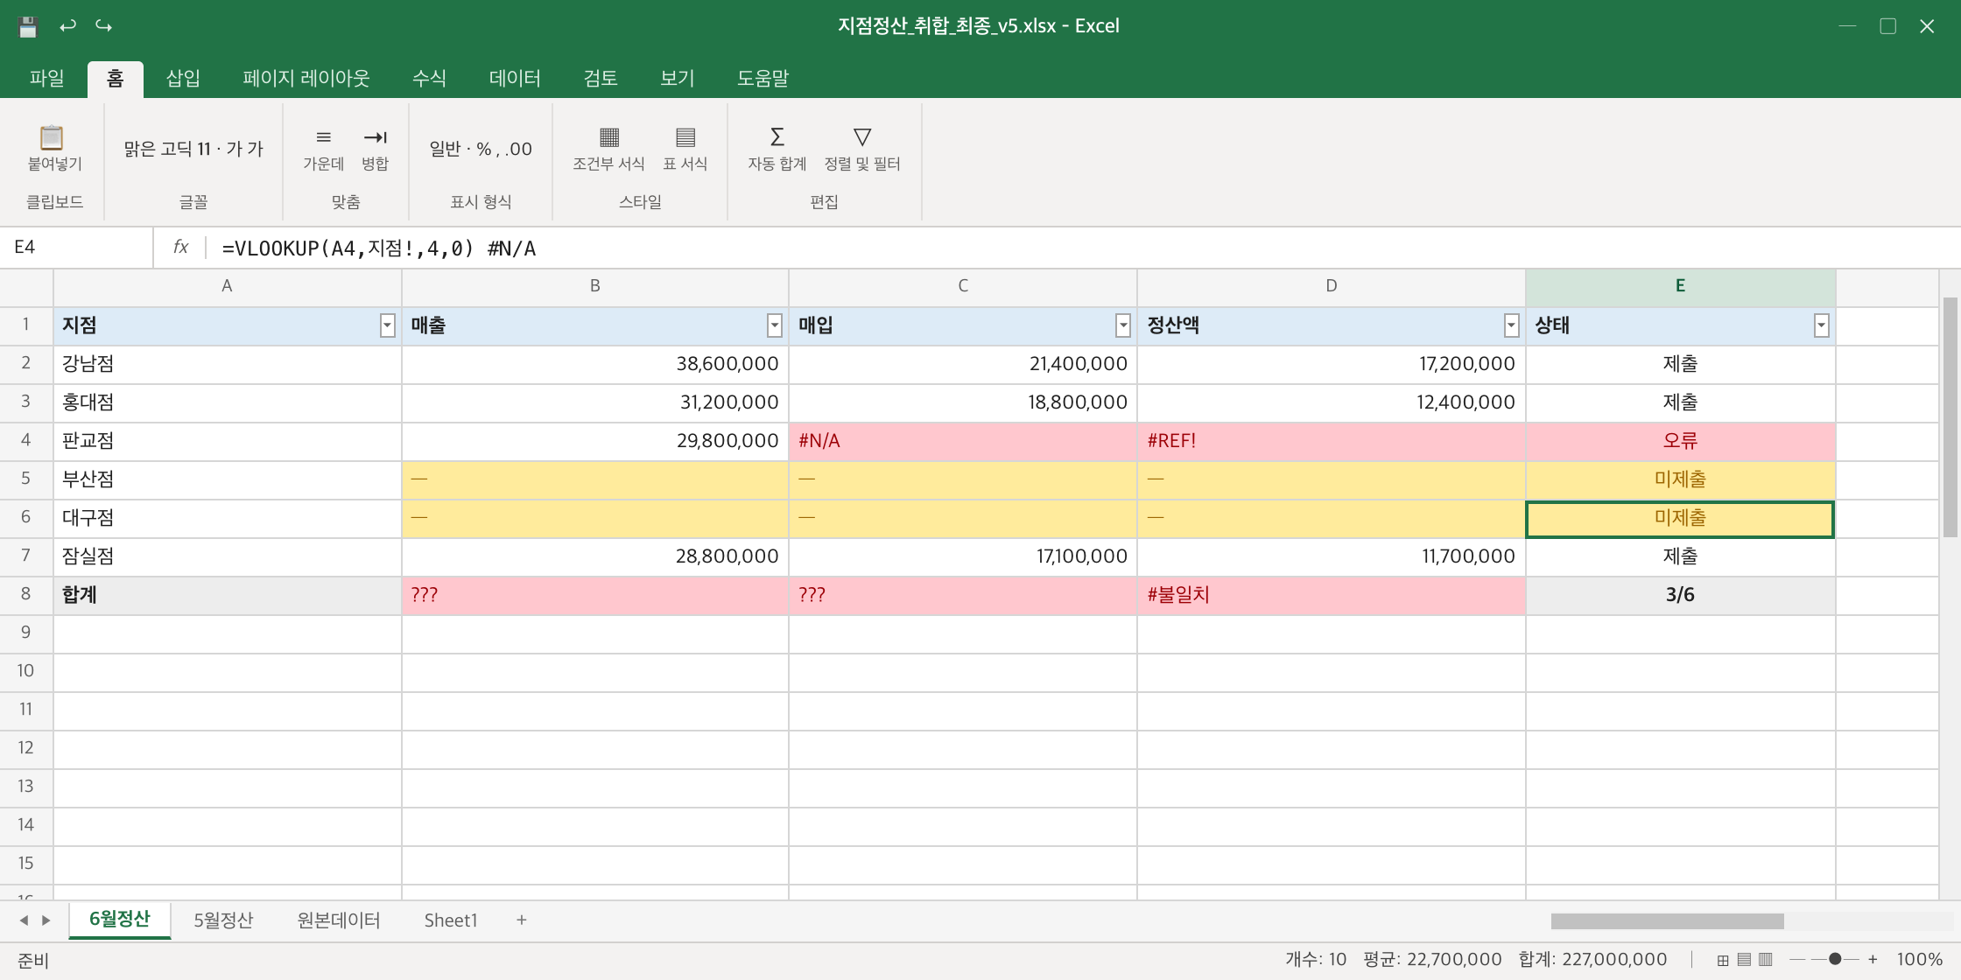Image resolution: width=1961 pixels, height=980 pixels.
Task: Click the Name Box showing E4
Action: (x=77, y=248)
